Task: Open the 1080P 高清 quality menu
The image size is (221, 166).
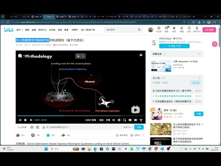Action: coord(90,120)
